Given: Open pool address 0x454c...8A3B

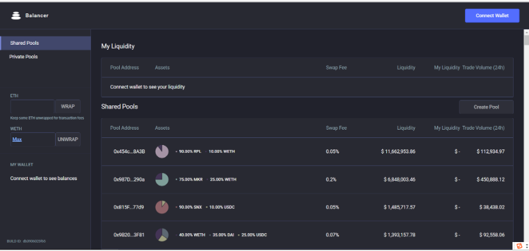Looking at the screenshot, I should point(129,151).
